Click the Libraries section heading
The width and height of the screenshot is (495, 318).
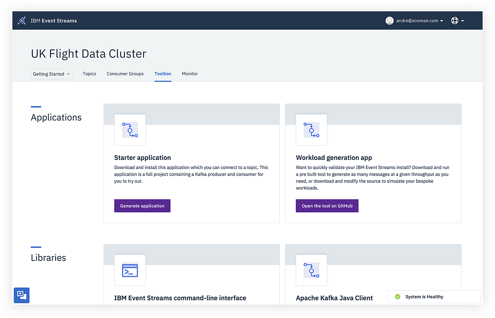pos(48,258)
